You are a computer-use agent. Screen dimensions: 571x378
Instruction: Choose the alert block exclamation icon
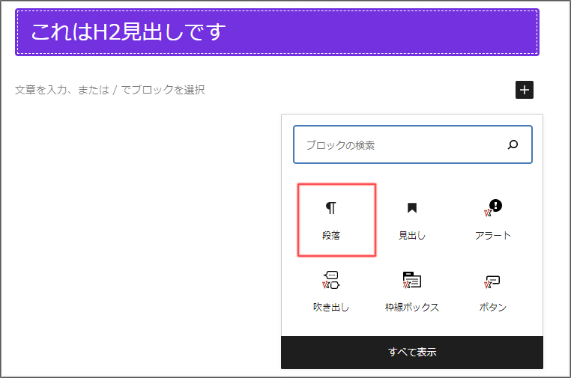tap(492, 208)
